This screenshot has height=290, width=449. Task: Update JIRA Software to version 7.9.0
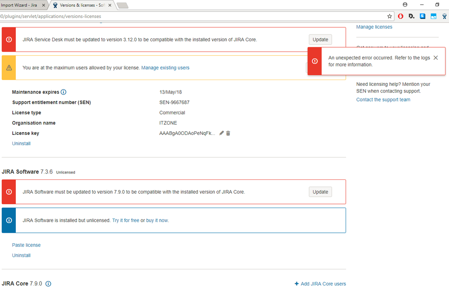tap(320, 192)
